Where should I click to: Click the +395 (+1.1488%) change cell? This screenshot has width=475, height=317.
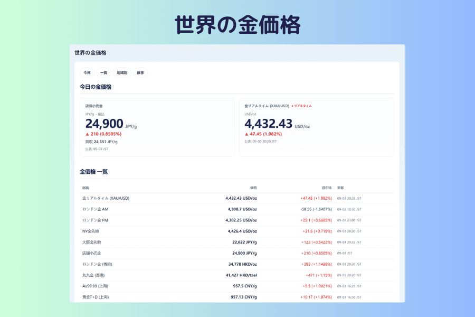pyautogui.click(x=317, y=264)
